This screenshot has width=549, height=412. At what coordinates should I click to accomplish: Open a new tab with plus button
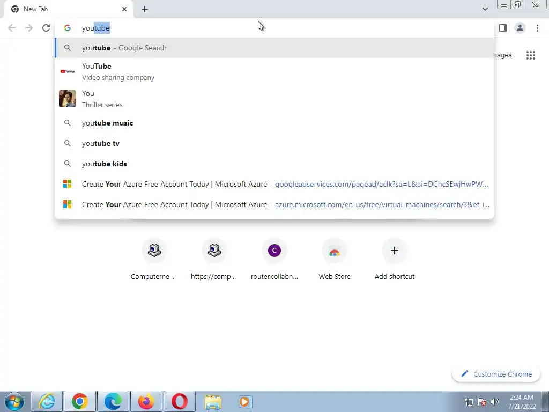145,9
